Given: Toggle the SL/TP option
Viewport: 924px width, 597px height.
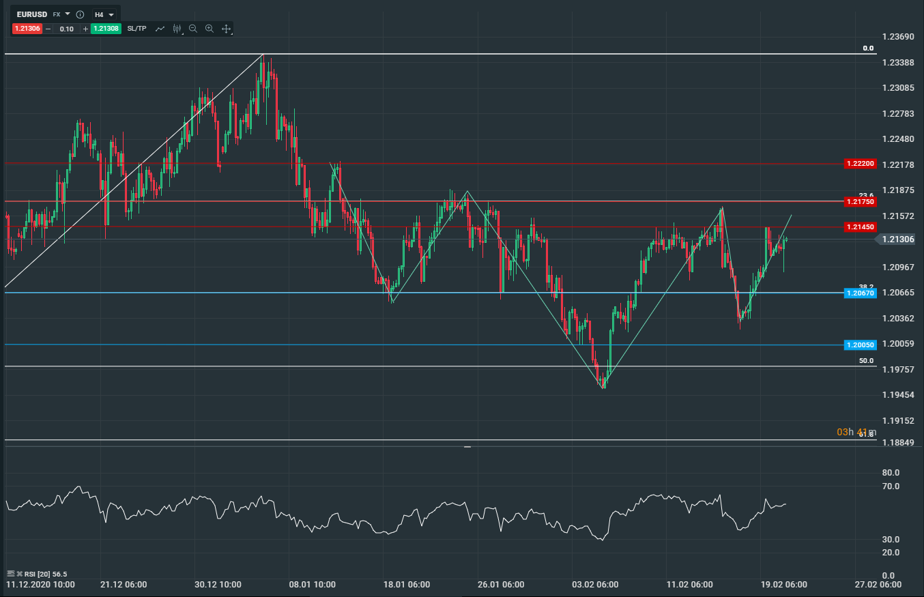Looking at the screenshot, I should 136,29.
